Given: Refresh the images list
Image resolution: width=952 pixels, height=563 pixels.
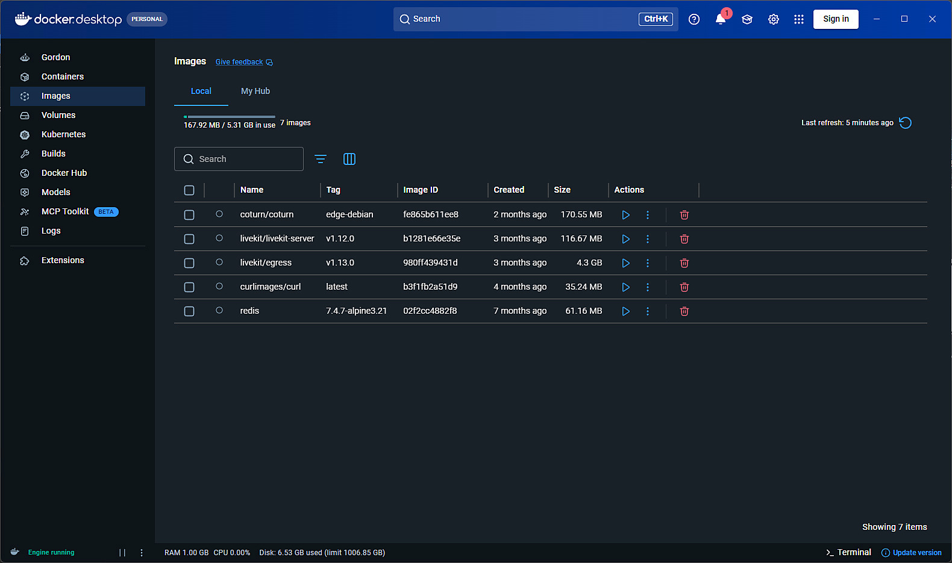Looking at the screenshot, I should [x=905, y=123].
